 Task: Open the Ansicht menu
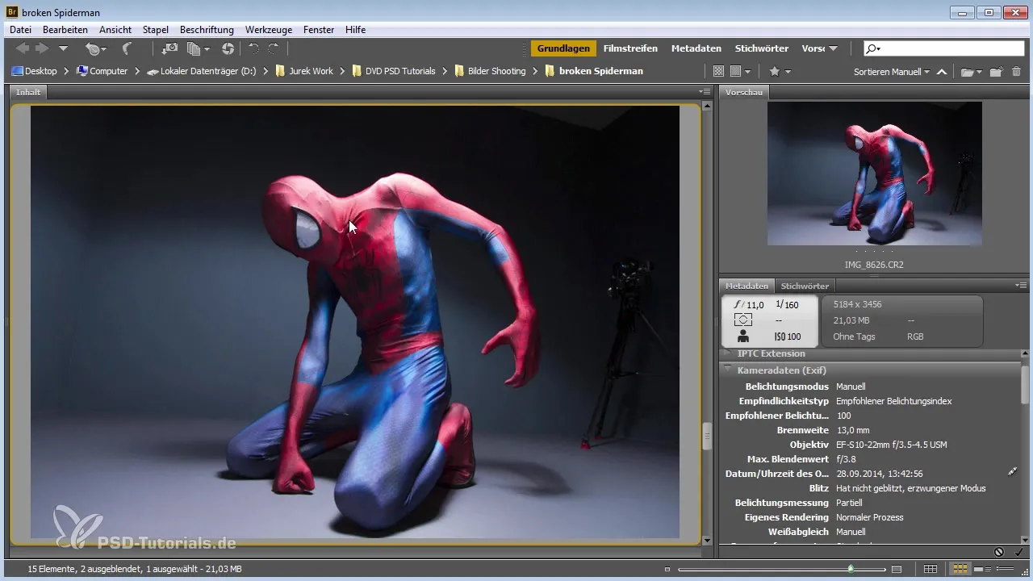tap(115, 30)
